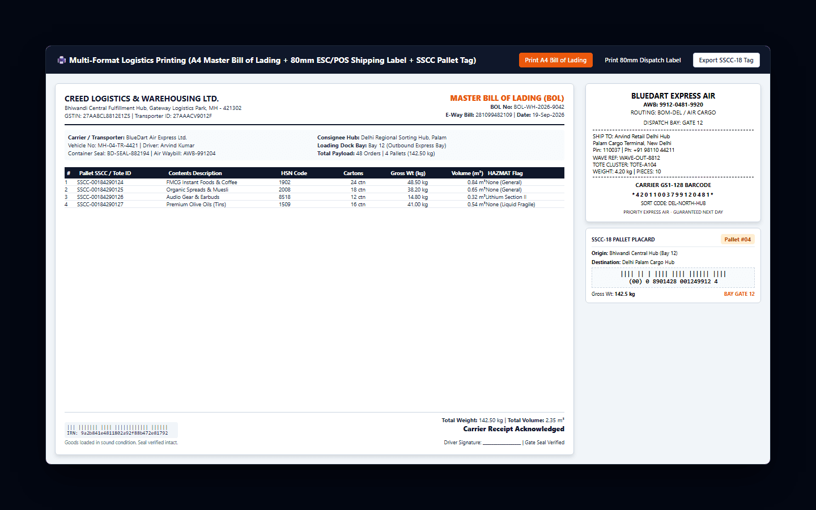Click the Gross Wt (kg) column header
The height and width of the screenshot is (510, 816).
point(408,173)
